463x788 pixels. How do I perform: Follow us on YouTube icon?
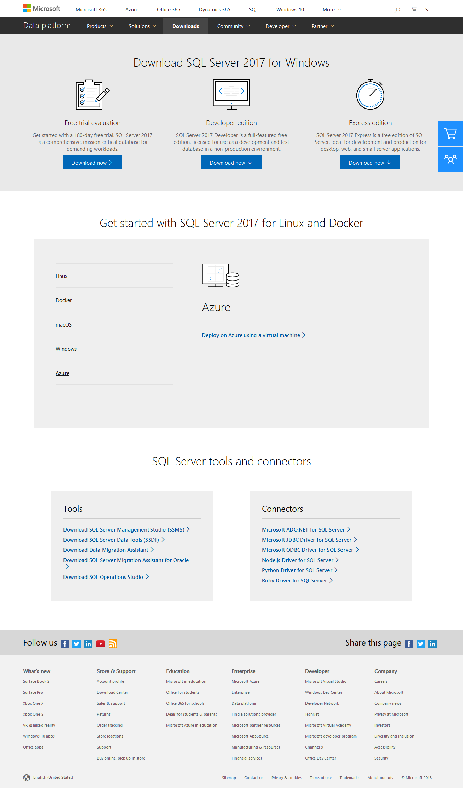pos(101,644)
